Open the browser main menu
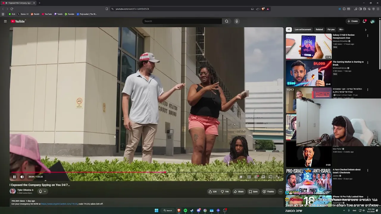Screen dimensions: 381x214 coord(378,9)
